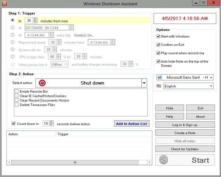Viewport: 221px width, 177px height.
Task: Click the battery remaining percent stepper
Action: pos(131,64)
